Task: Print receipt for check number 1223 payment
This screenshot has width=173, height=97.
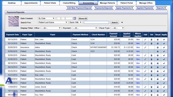Action: (x=158, y=51)
